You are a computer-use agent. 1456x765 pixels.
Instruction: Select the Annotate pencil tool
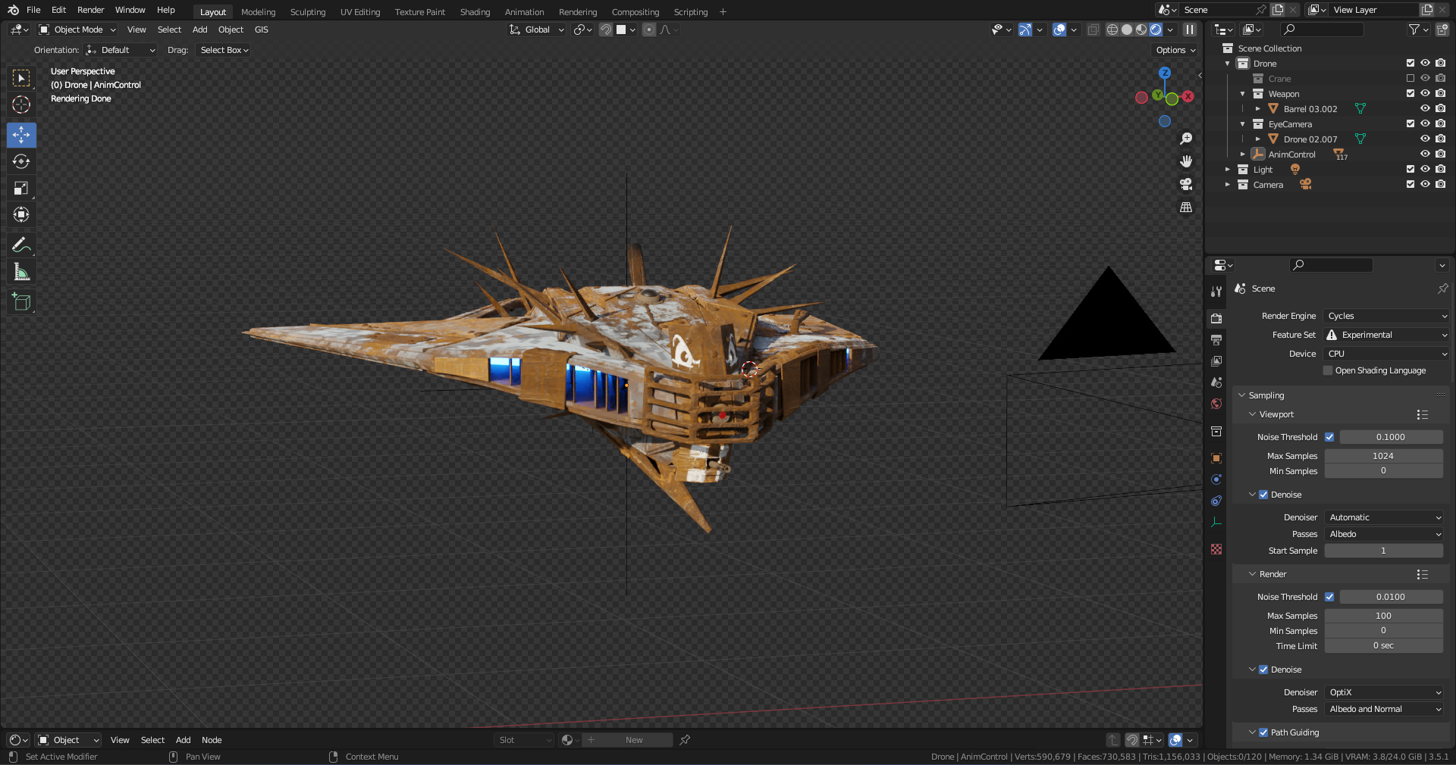[21, 245]
